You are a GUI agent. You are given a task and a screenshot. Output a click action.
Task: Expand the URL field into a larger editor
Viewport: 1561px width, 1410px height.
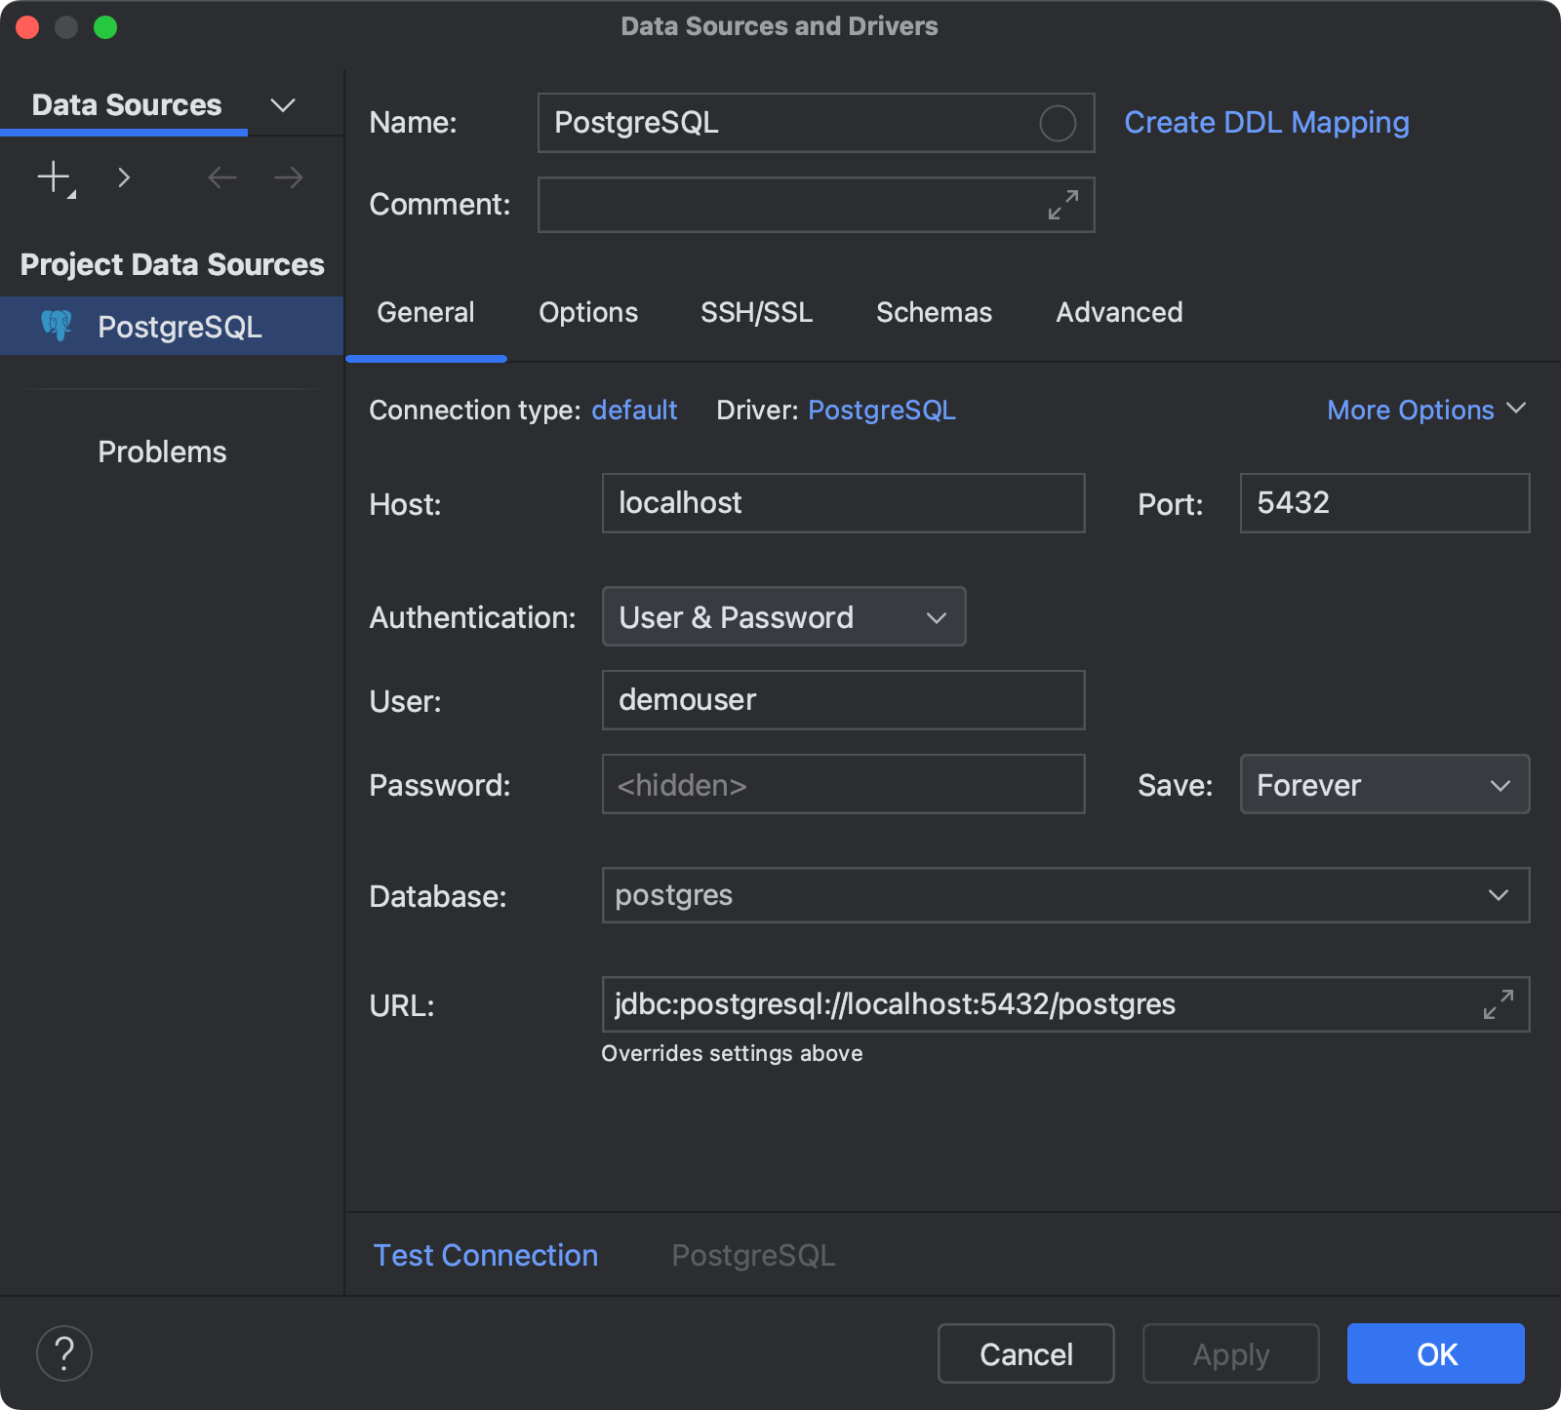point(1500,1004)
